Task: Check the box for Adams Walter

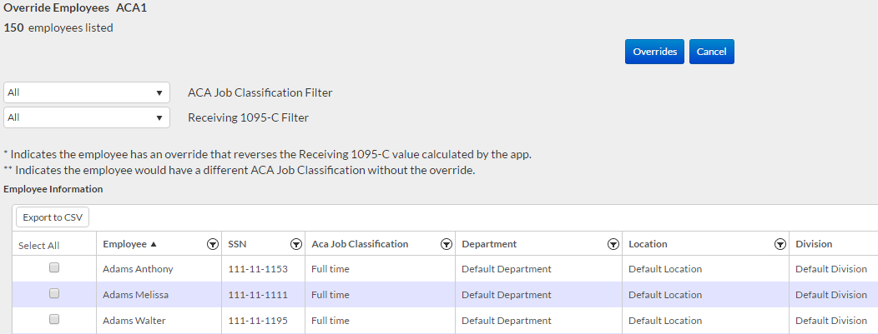Action: (x=54, y=320)
